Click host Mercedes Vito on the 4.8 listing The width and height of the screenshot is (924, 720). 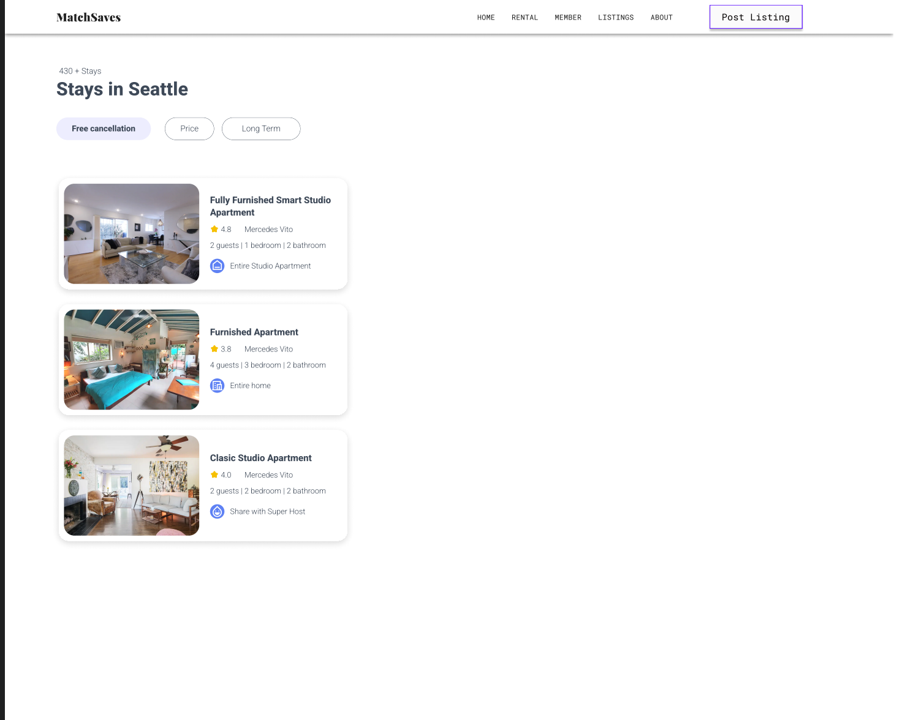(268, 230)
